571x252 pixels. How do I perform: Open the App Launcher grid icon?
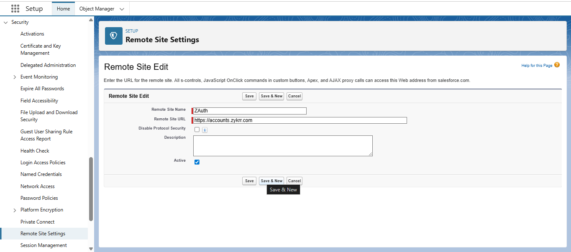tap(15, 9)
